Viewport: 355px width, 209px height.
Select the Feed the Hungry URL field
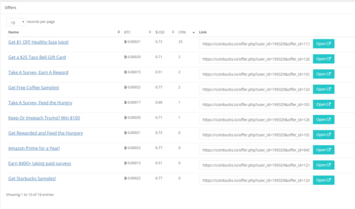click(256, 104)
